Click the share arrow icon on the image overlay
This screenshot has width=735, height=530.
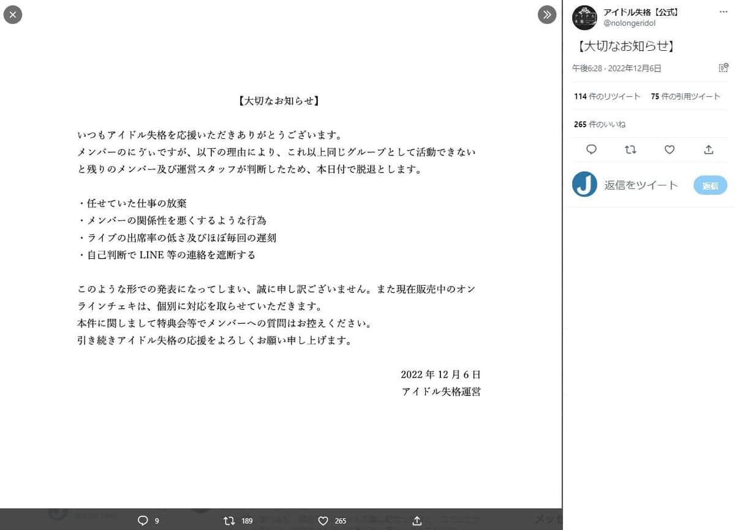pos(417,521)
